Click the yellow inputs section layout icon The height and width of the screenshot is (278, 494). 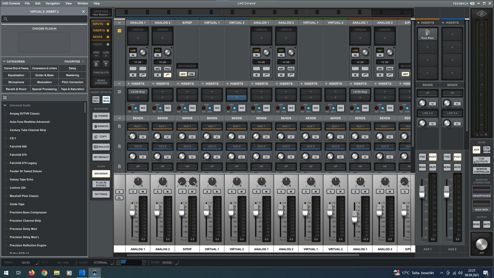click(x=119, y=31)
